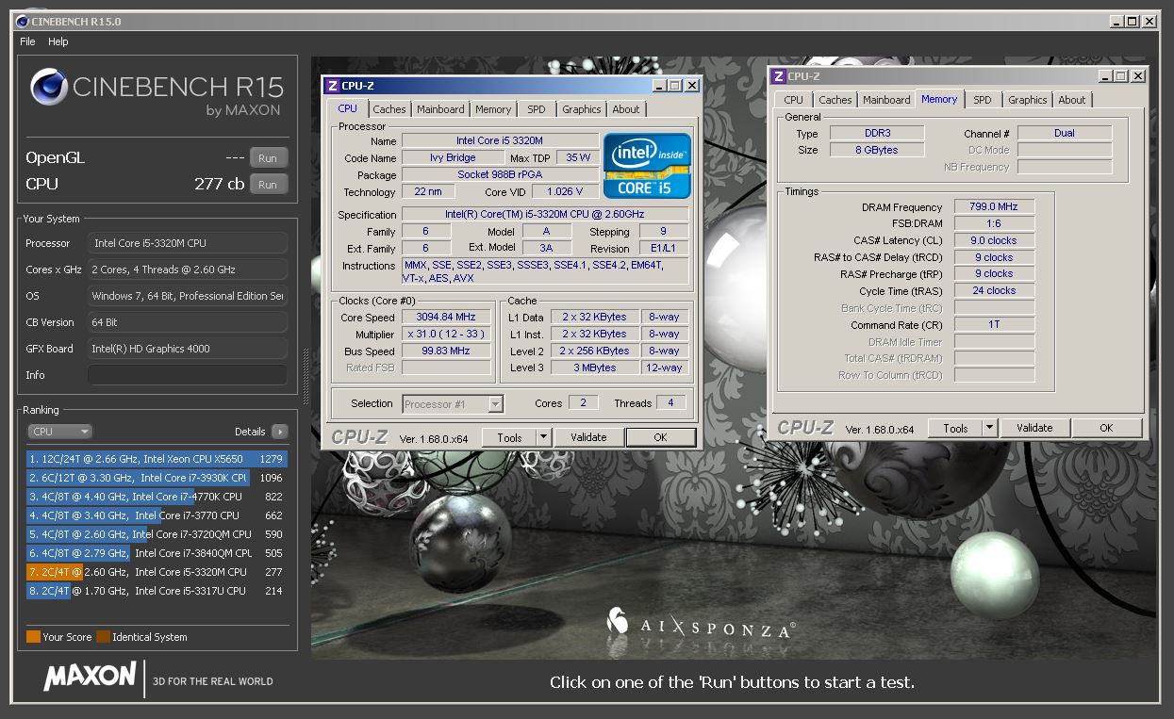Image resolution: width=1174 pixels, height=719 pixels.
Task: Select ranking row Core i5-3317U
Action: 157,591
